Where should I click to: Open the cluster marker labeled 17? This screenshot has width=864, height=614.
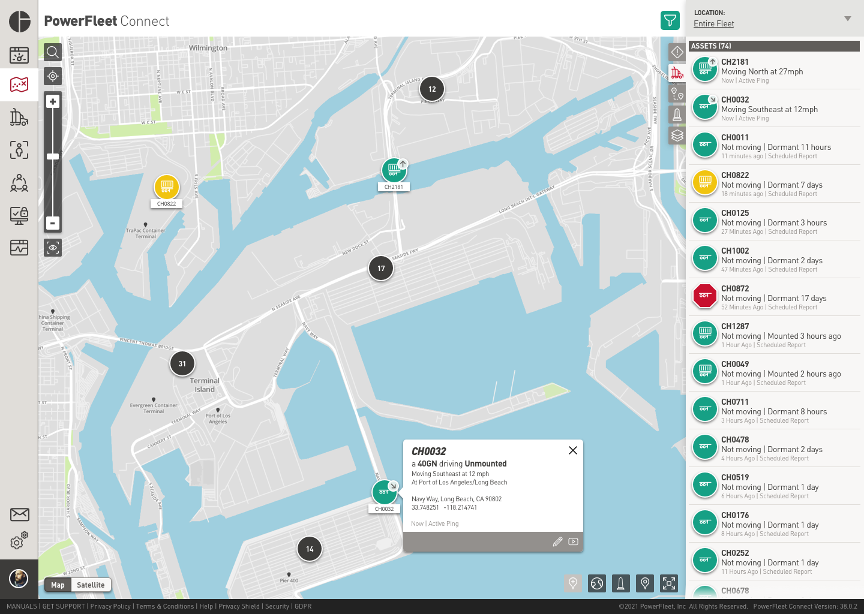click(x=381, y=268)
